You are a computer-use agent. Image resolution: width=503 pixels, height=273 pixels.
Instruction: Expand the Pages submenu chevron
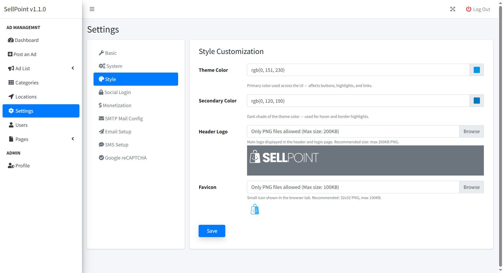[73, 139]
